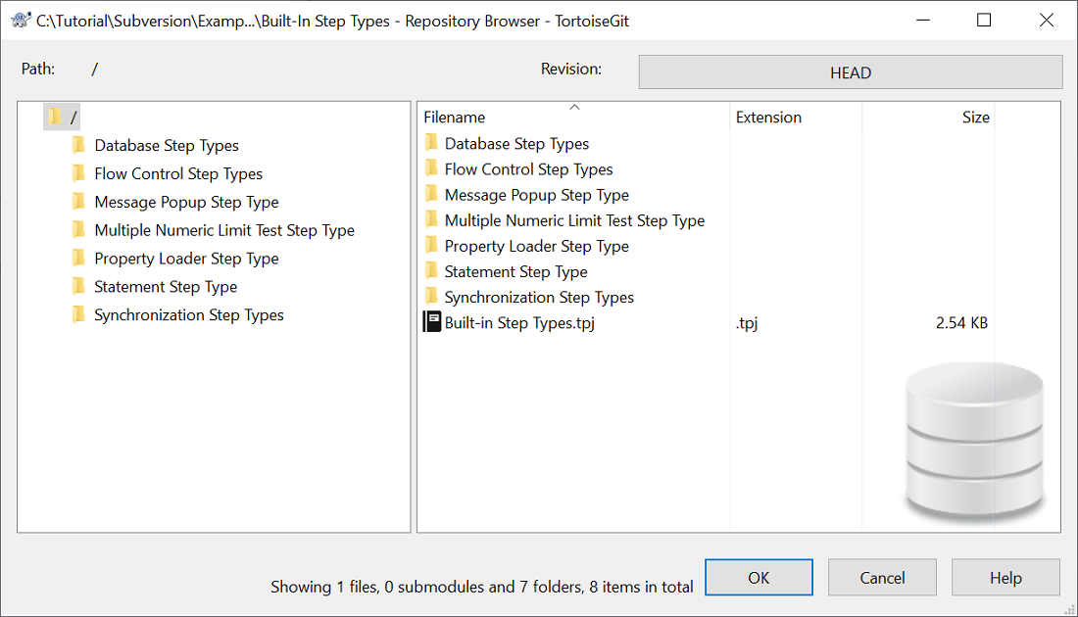The image size is (1078, 617).
Task: Select Database Step Types in folder tree
Action: coord(167,146)
